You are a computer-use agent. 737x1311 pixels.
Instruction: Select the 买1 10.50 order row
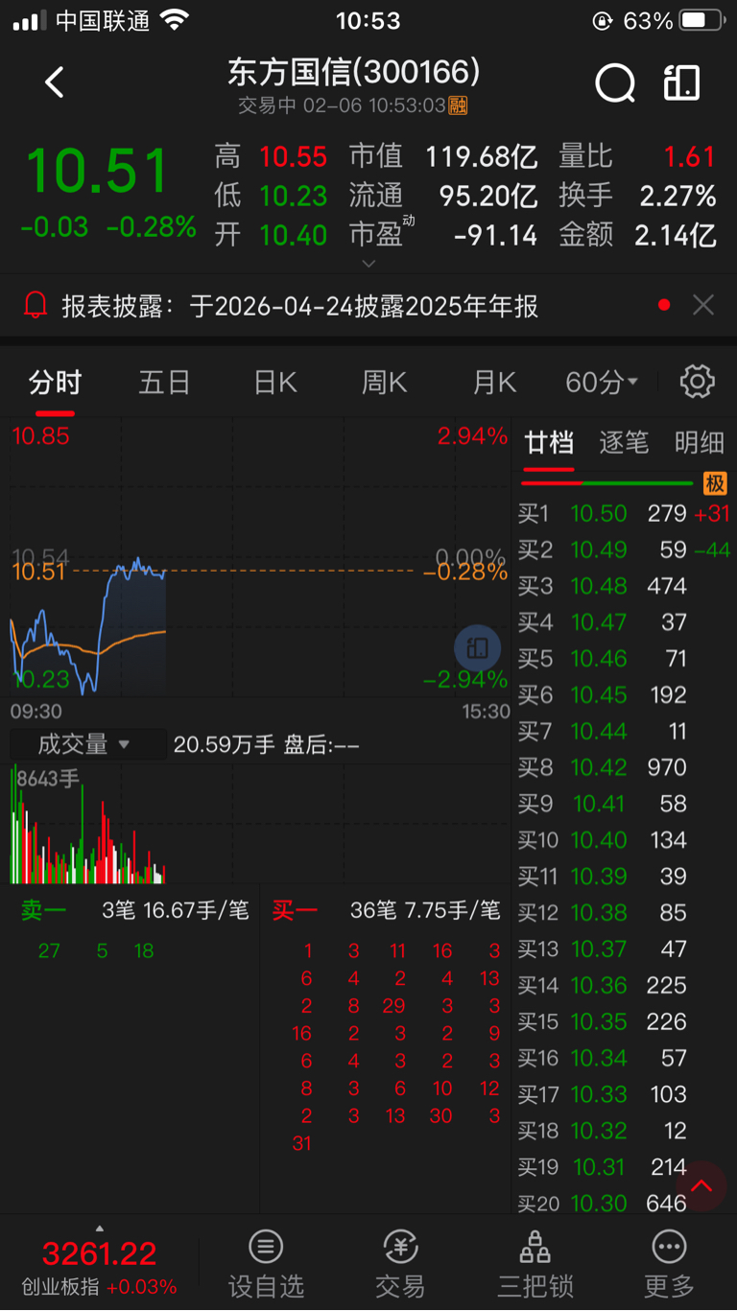point(624,513)
